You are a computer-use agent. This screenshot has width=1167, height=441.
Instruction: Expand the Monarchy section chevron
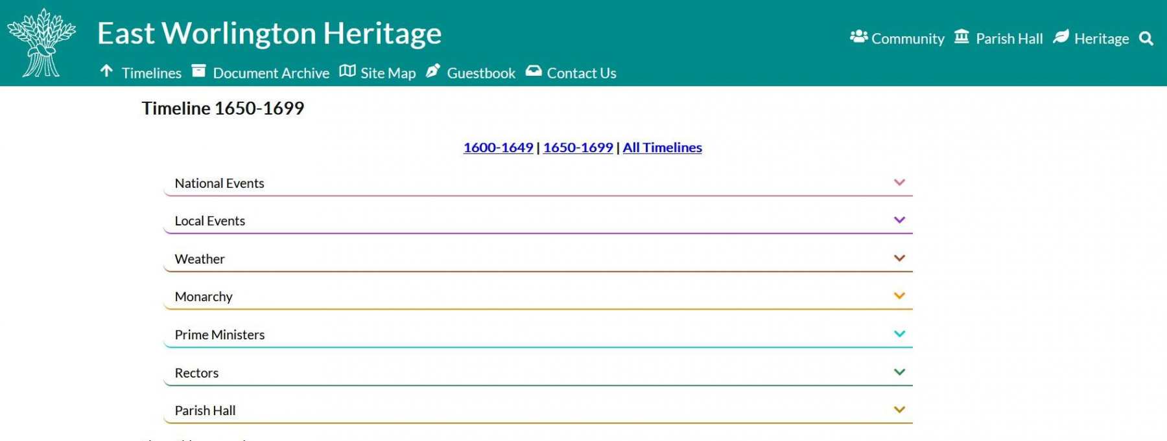pos(899,296)
